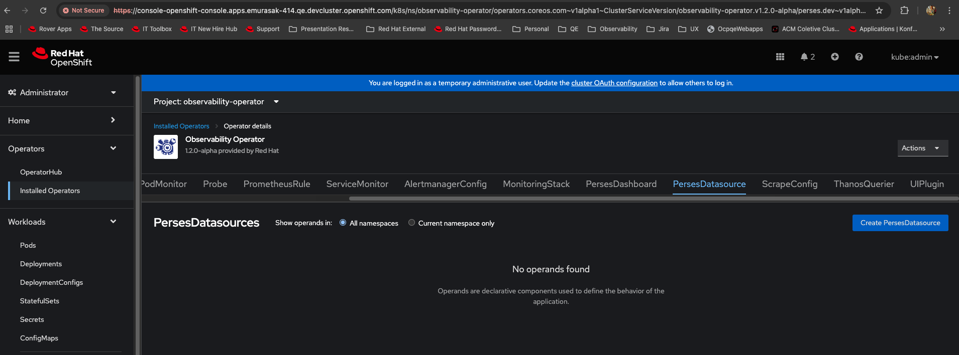Switch to the UIPlugin tab

[927, 184]
